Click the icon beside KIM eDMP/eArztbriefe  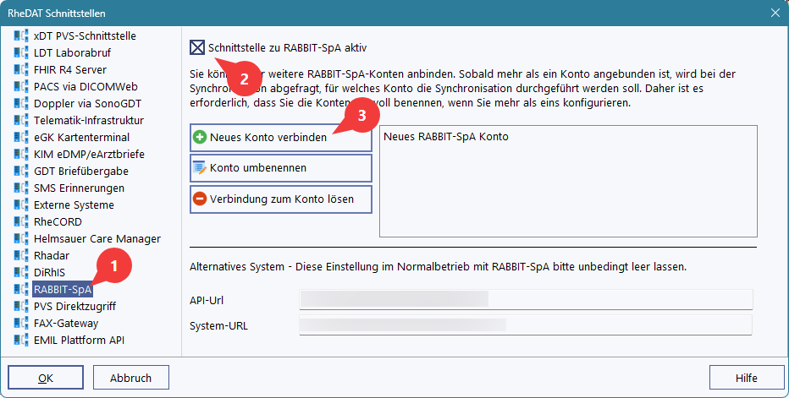[x=21, y=155]
